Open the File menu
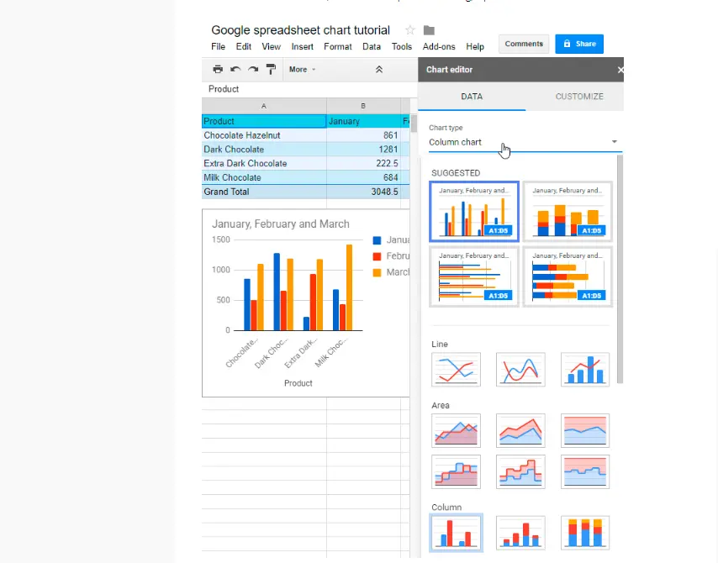Viewport: 718px width, 563px height. click(218, 47)
